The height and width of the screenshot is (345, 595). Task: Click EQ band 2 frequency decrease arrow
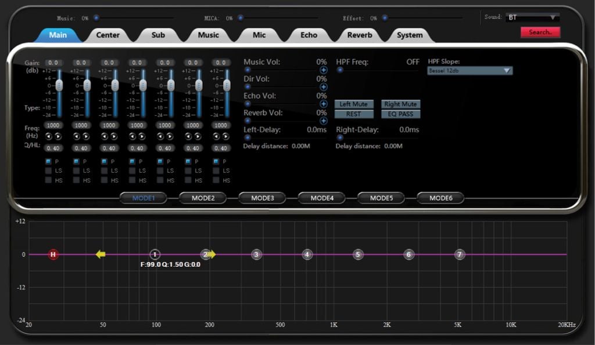[x=77, y=136]
